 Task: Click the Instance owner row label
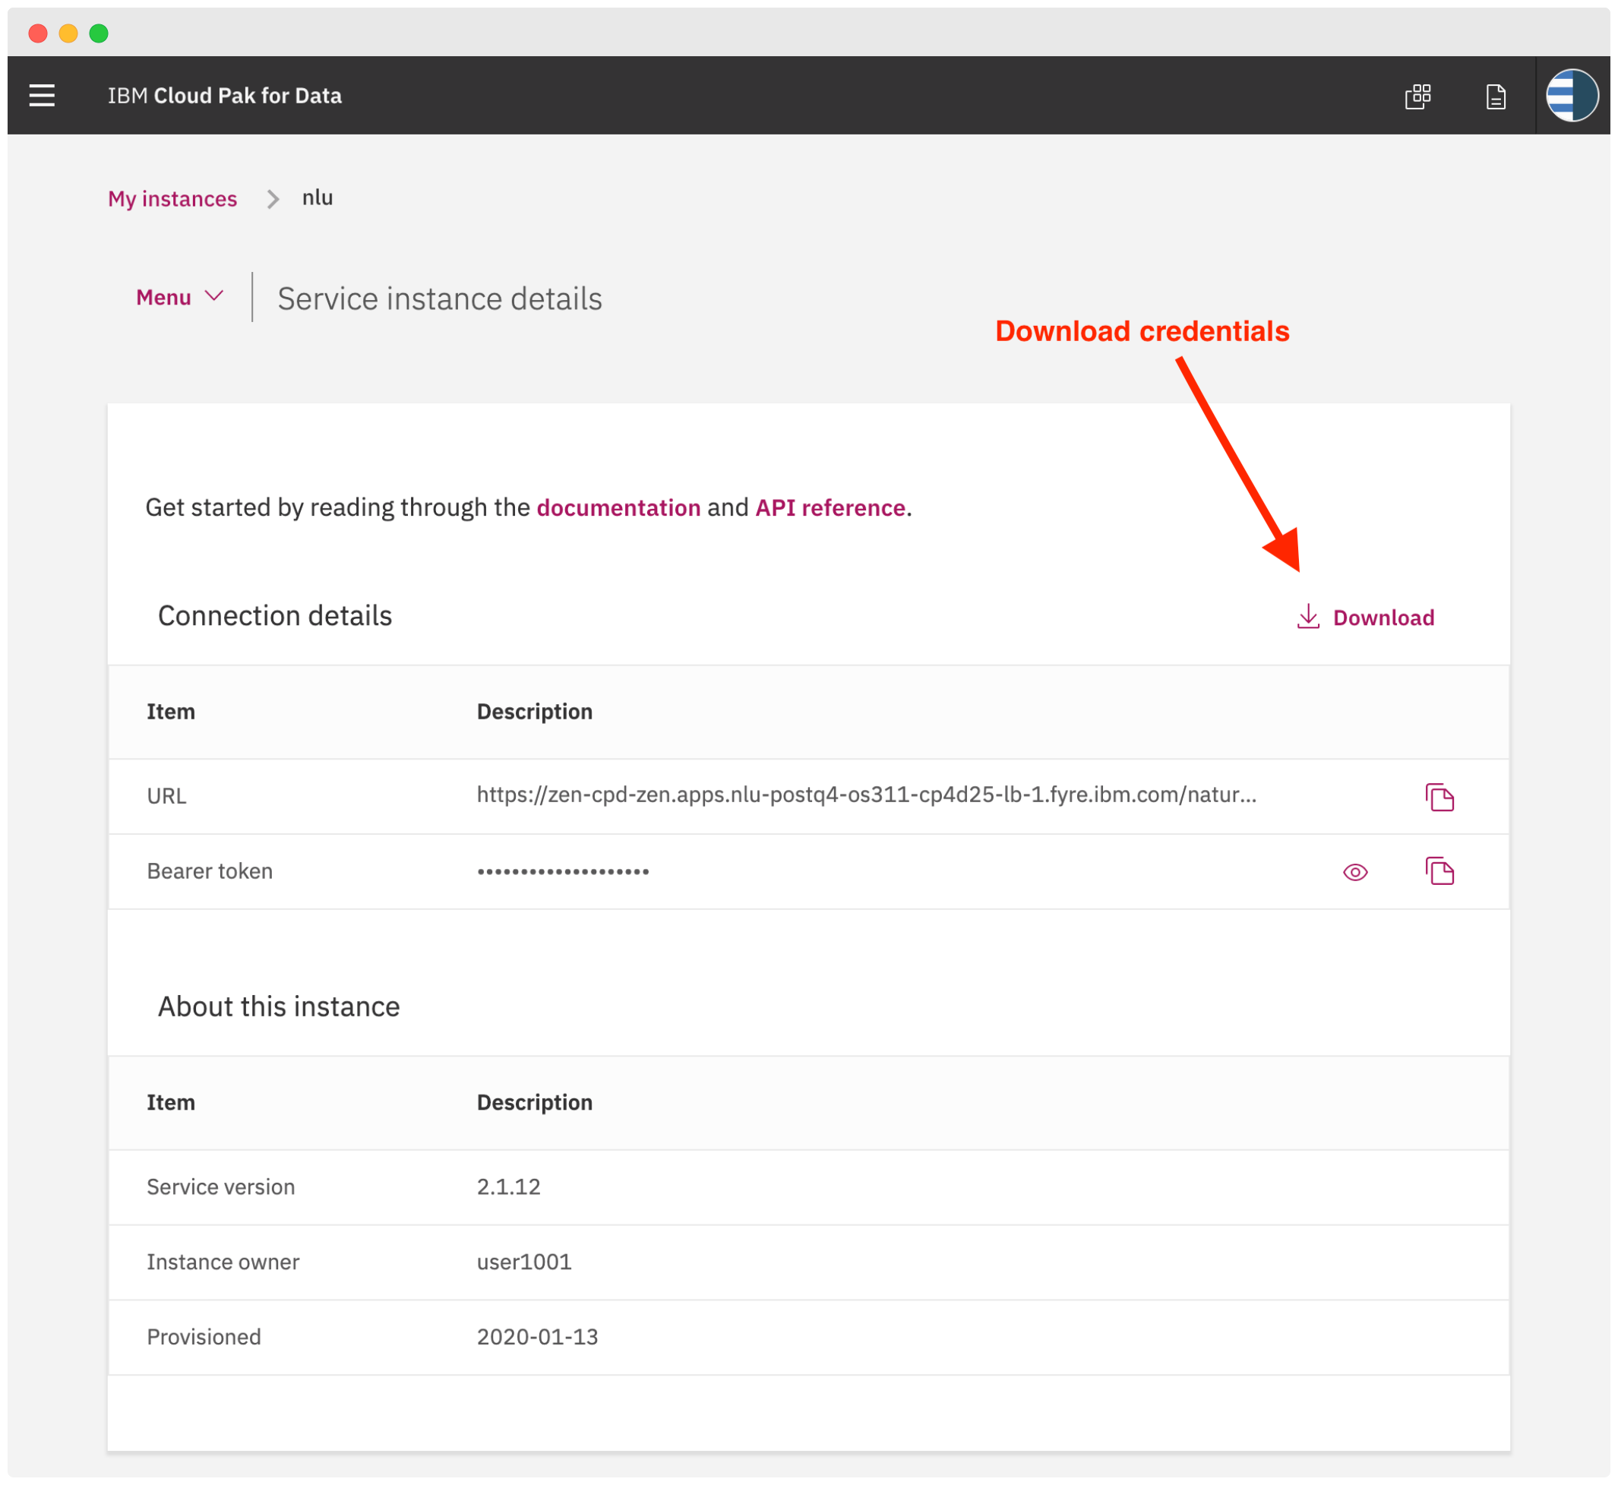click(x=223, y=1262)
